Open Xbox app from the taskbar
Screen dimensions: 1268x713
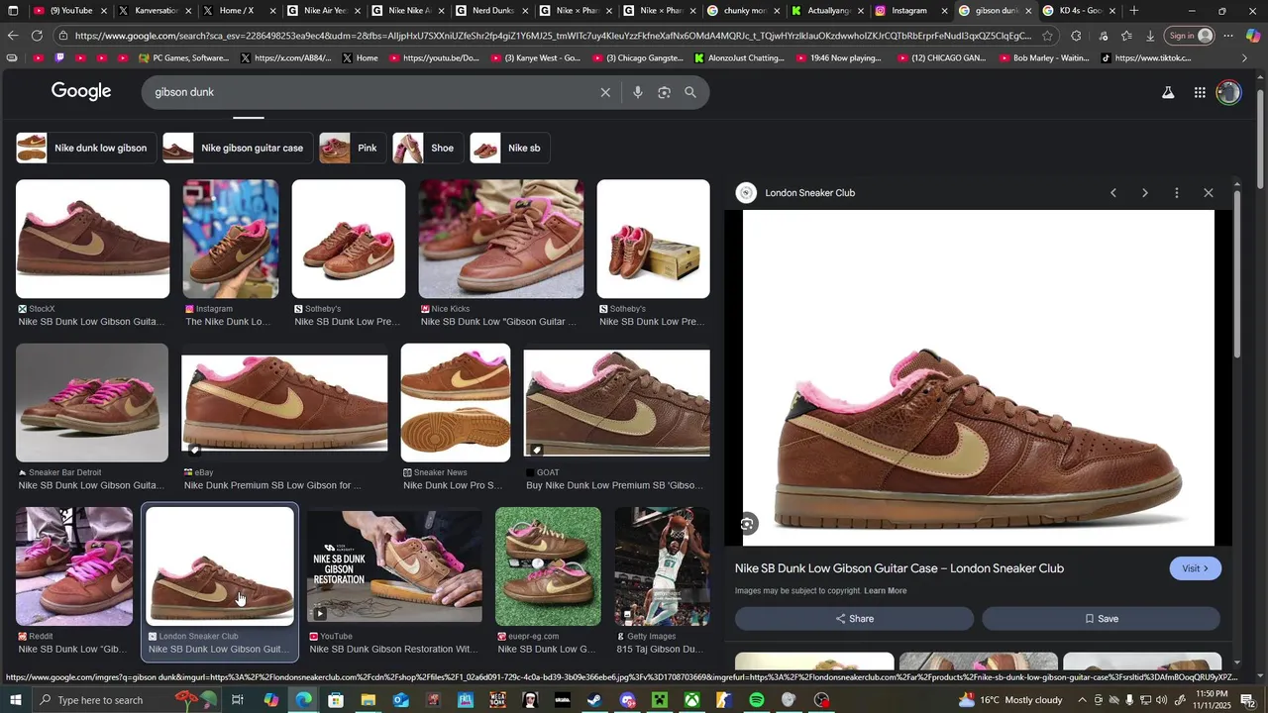coord(691,700)
